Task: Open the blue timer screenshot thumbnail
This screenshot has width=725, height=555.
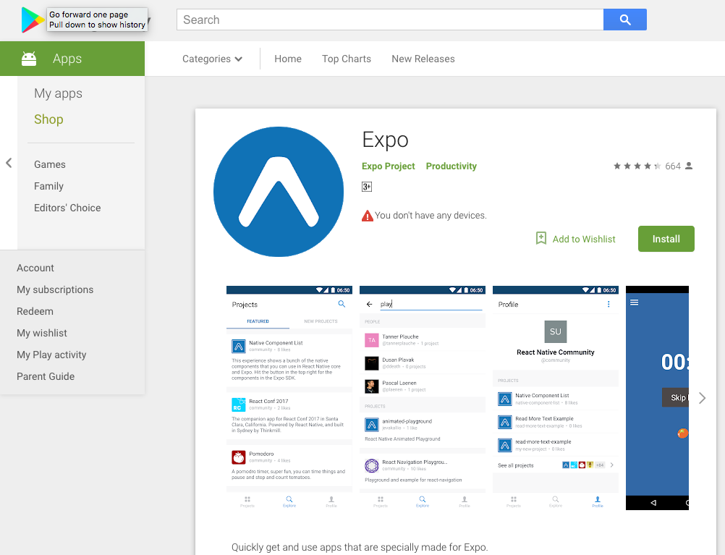Action: point(657,398)
